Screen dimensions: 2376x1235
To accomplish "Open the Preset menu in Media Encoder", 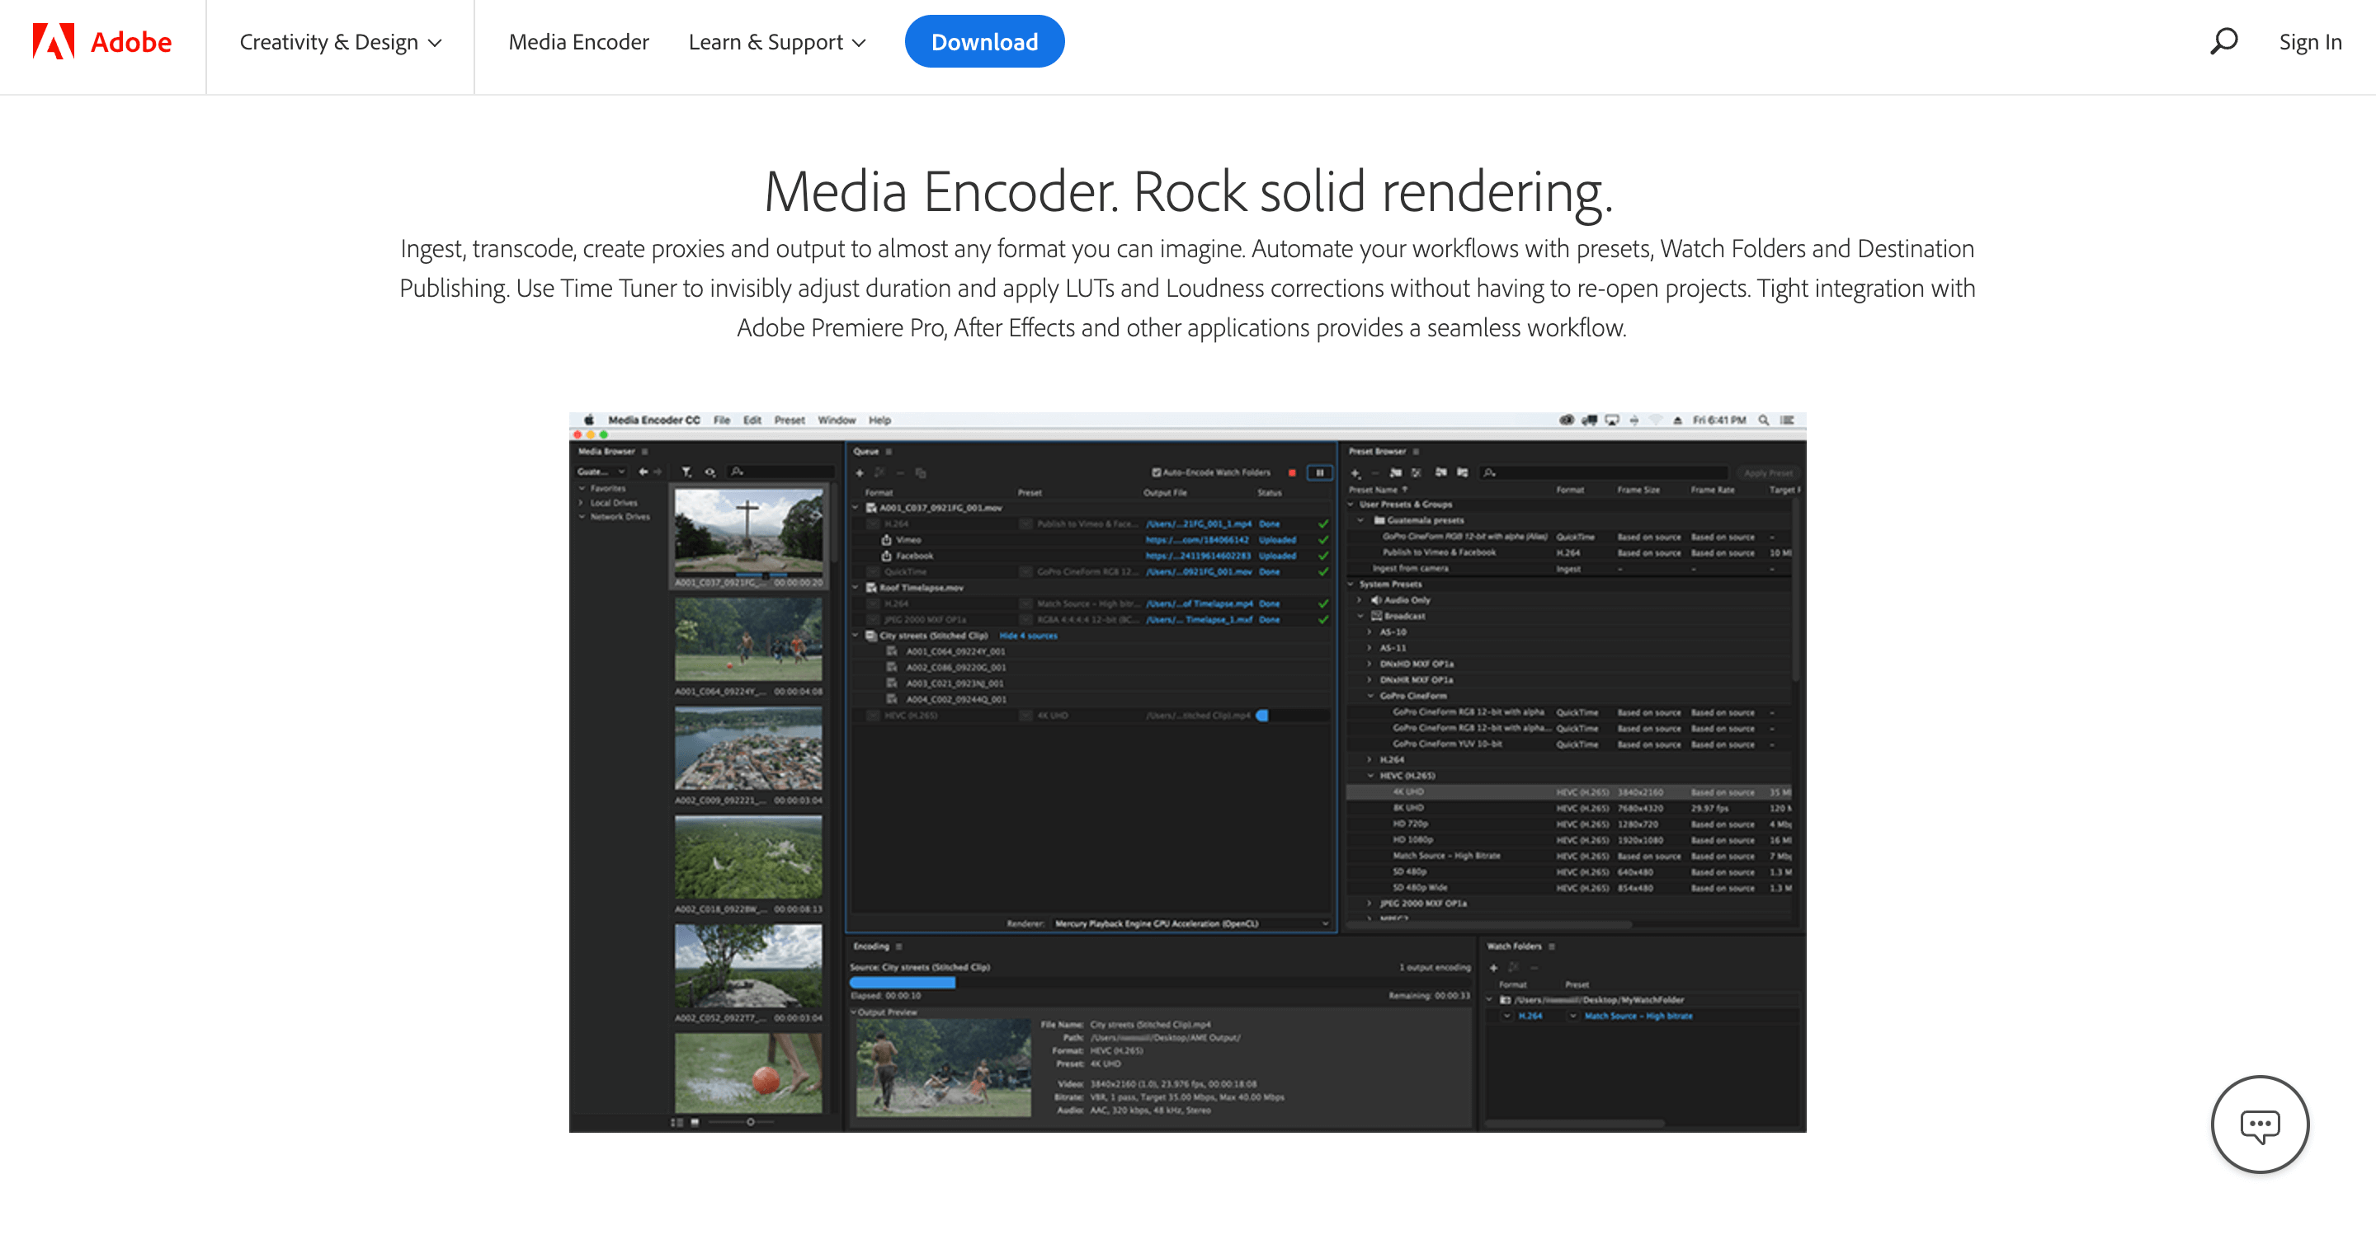I will (790, 420).
